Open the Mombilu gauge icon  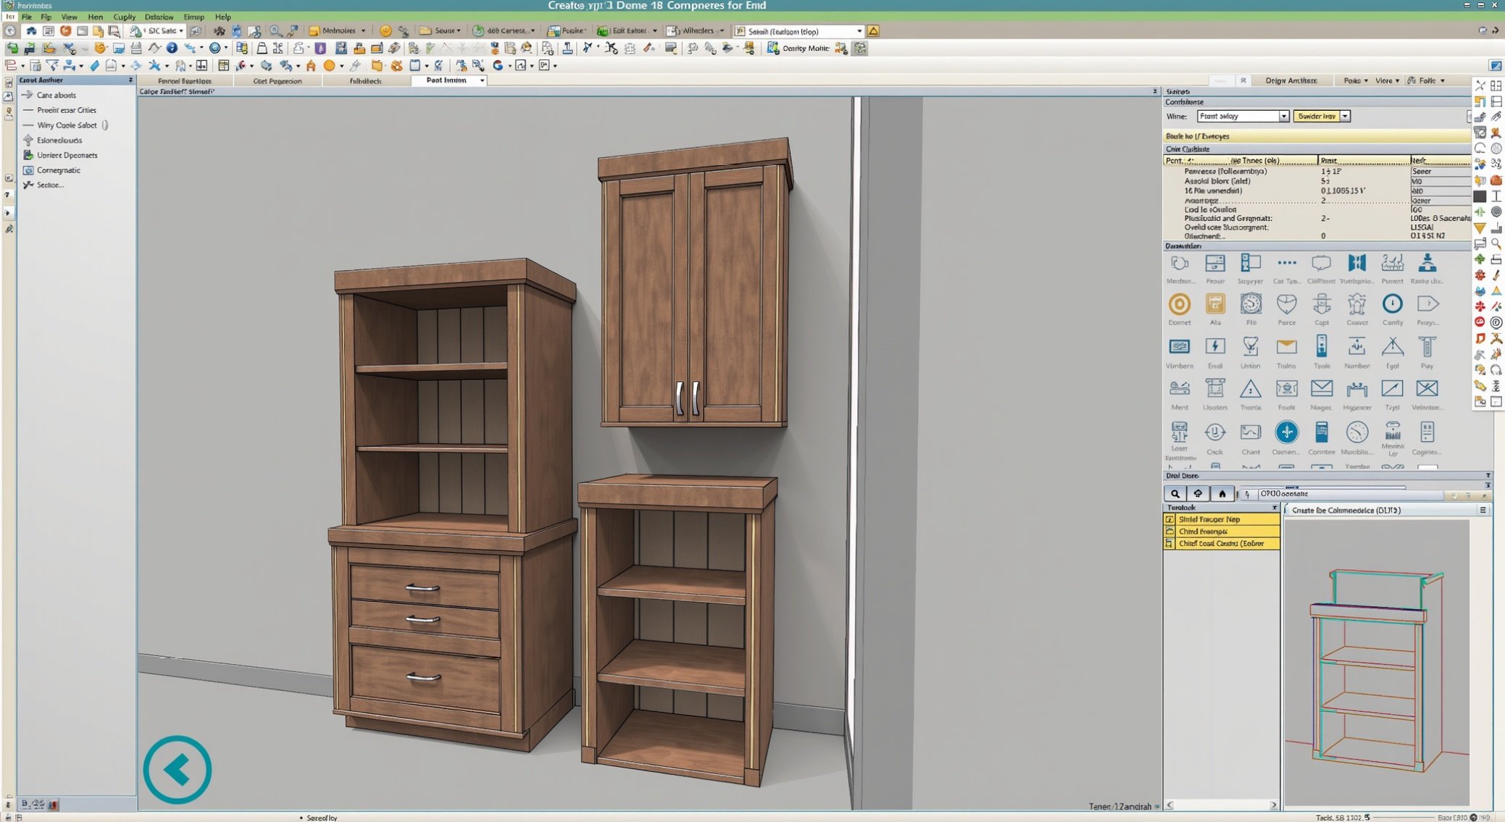tap(1356, 433)
